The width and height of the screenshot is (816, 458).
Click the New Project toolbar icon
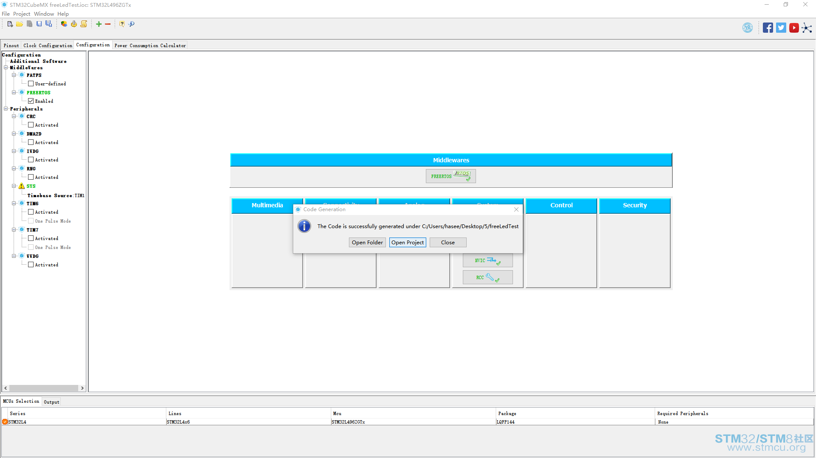click(10, 24)
